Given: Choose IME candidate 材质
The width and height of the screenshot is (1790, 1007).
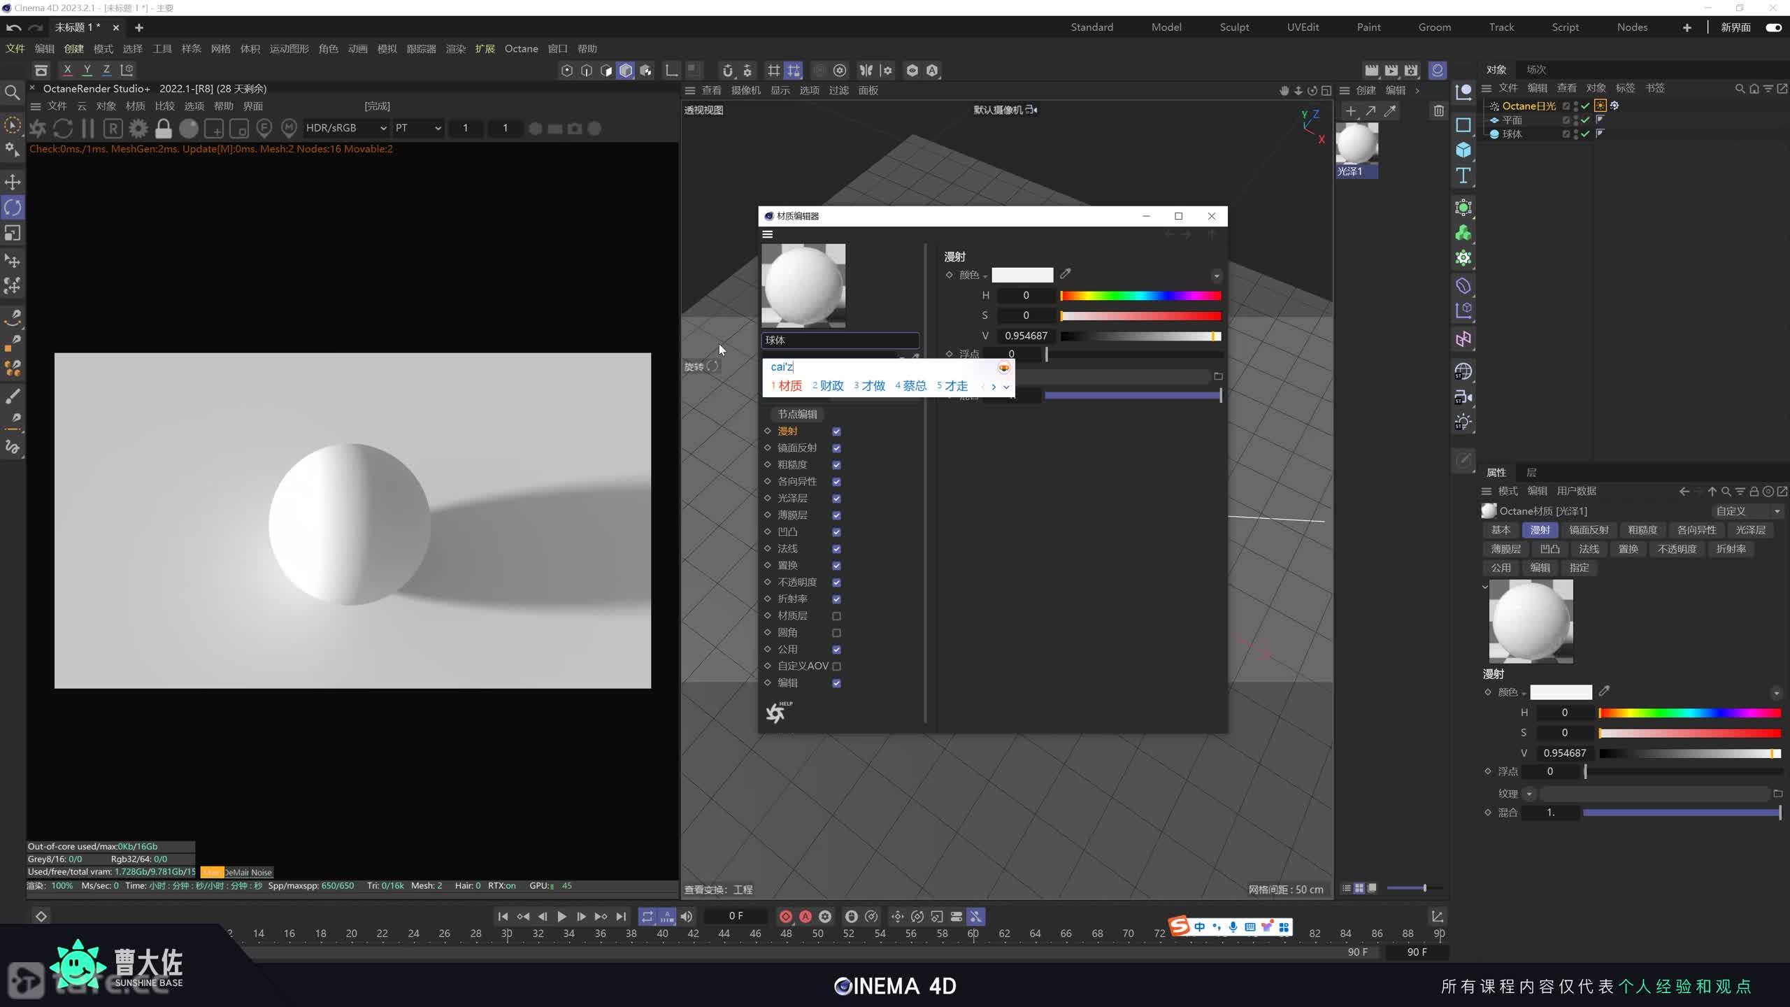Looking at the screenshot, I should [789, 386].
